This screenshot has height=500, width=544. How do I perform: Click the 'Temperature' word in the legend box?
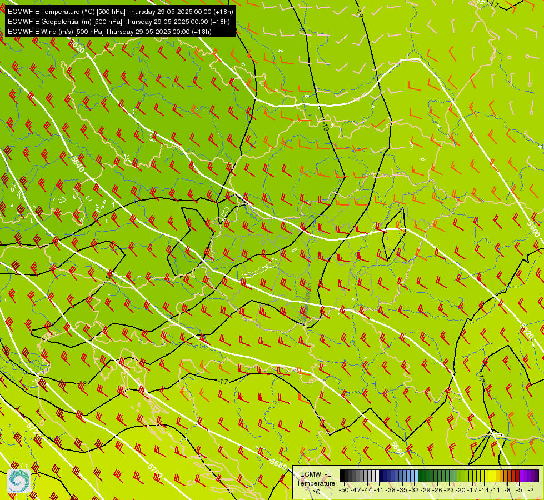[x=316, y=483]
